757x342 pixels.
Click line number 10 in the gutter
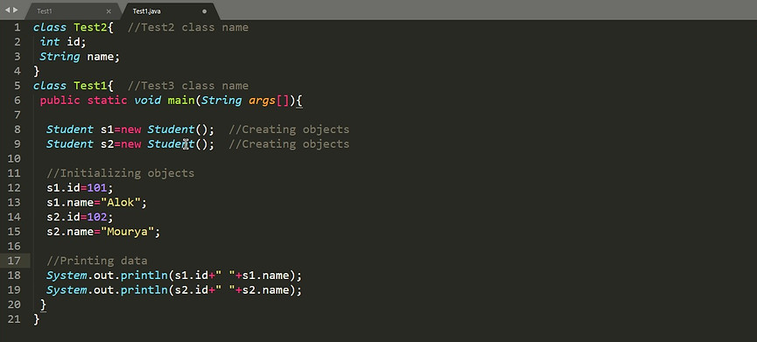[15, 158]
